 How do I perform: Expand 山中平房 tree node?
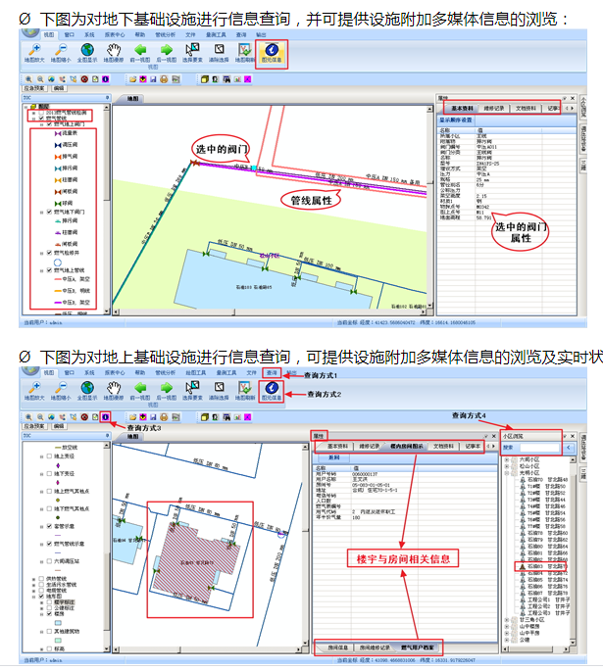506,634
